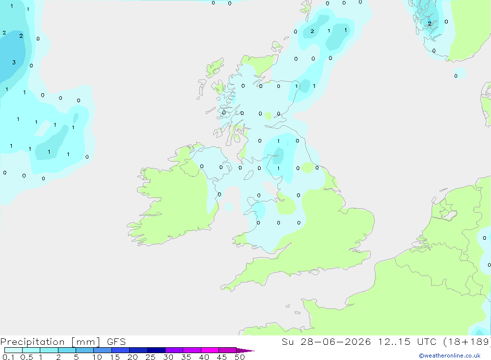The width and height of the screenshot is (491, 360).
Task: Click the "0.5" legend label
Action: tap(27, 357)
